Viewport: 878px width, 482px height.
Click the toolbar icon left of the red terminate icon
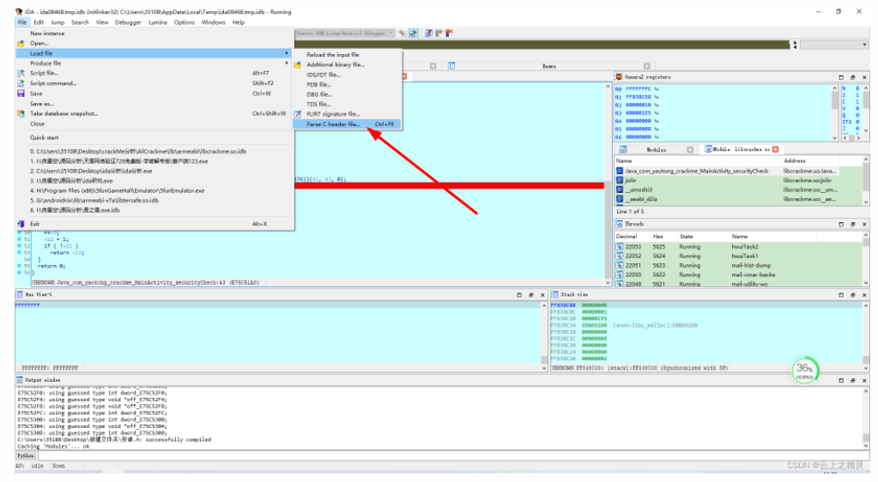click(x=439, y=33)
